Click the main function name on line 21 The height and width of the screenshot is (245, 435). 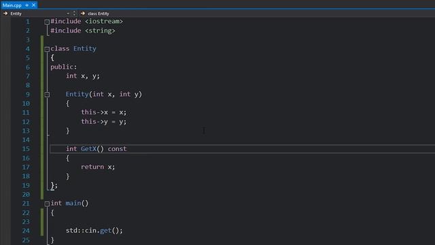tap(73, 203)
